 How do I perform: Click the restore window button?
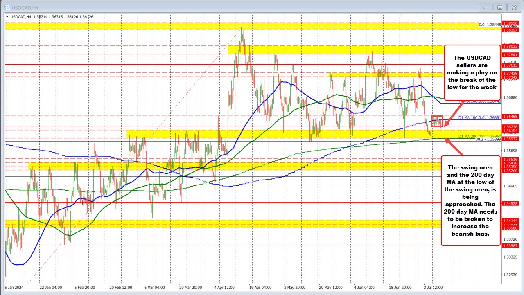tap(499, 7)
